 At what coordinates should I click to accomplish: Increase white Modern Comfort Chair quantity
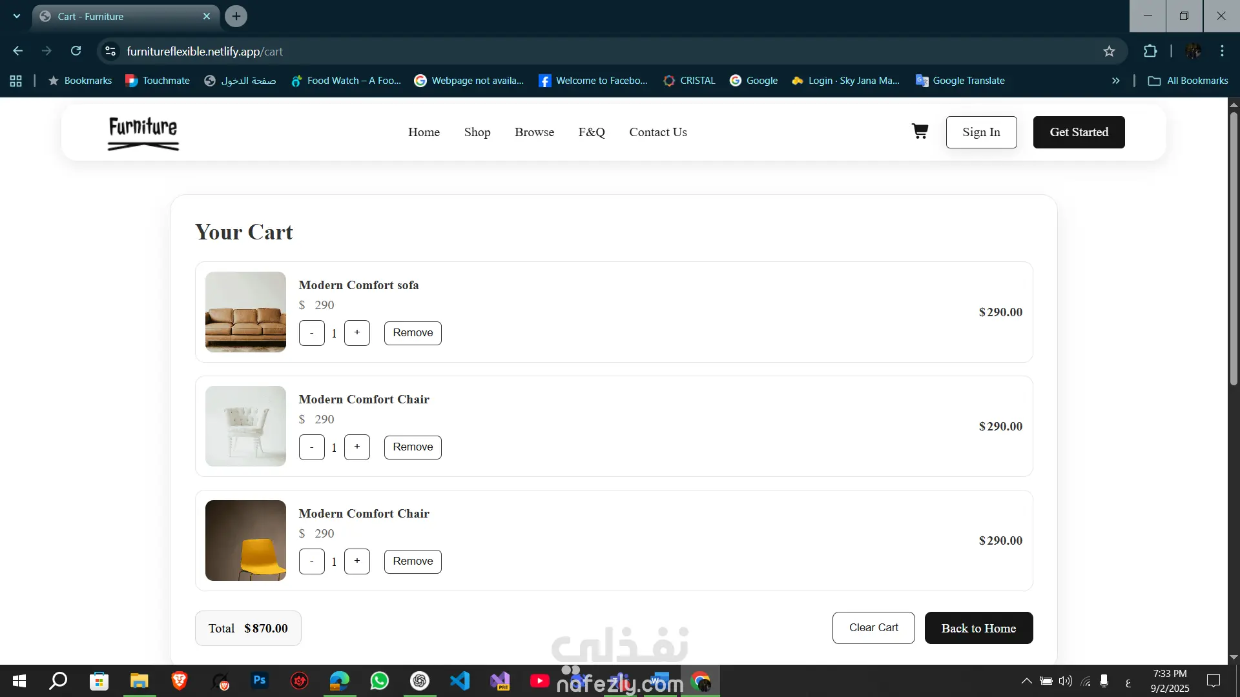356,447
